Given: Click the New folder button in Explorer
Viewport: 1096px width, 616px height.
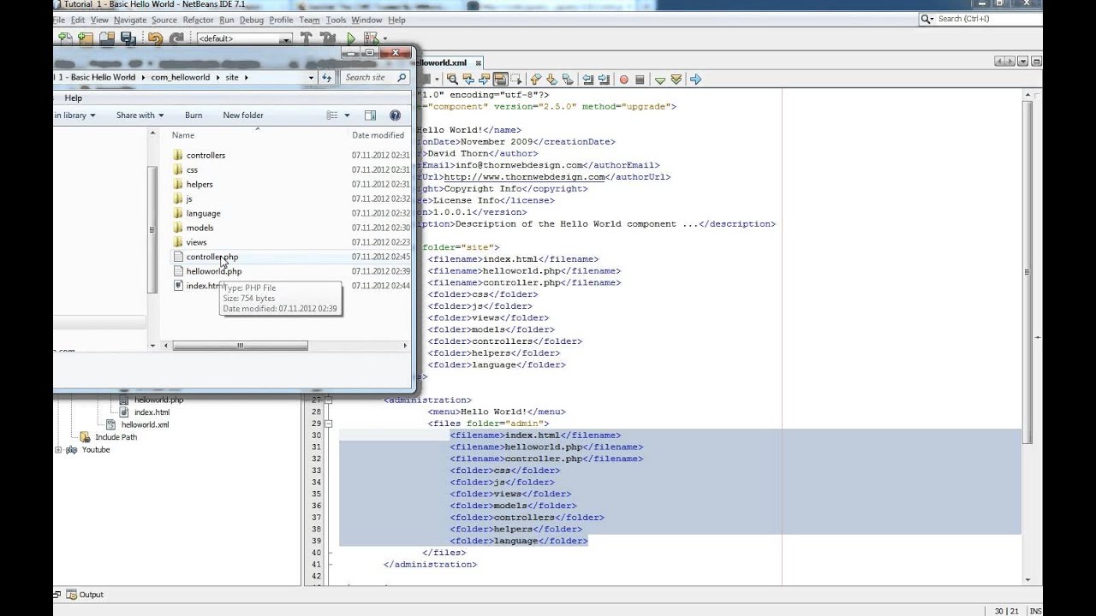Looking at the screenshot, I should click(243, 115).
